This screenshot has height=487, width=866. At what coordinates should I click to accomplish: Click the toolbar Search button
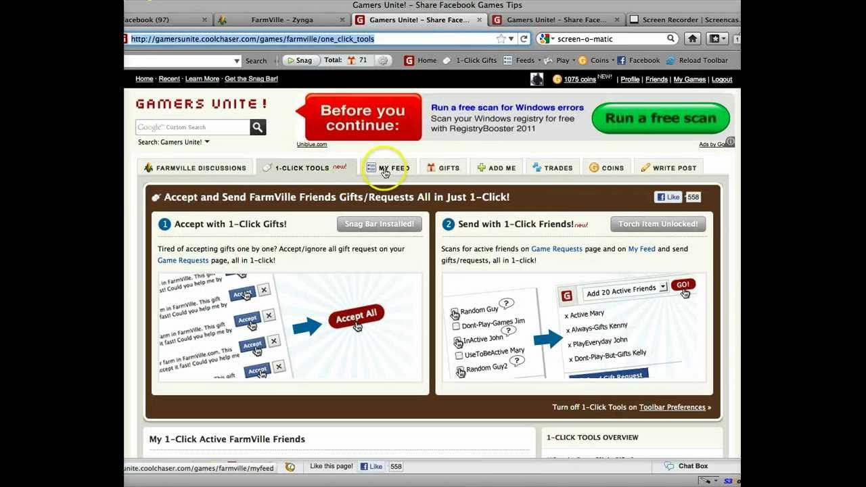[x=256, y=61]
